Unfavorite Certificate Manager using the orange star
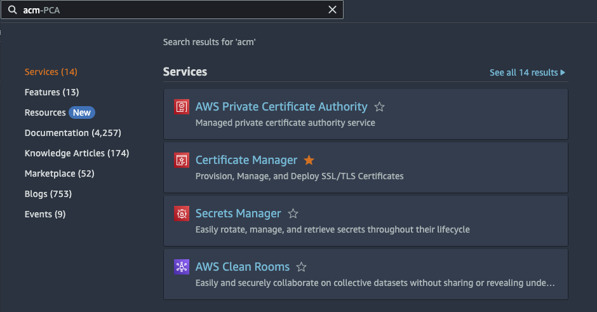Viewport: 597px width, 312px height. point(309,160)
